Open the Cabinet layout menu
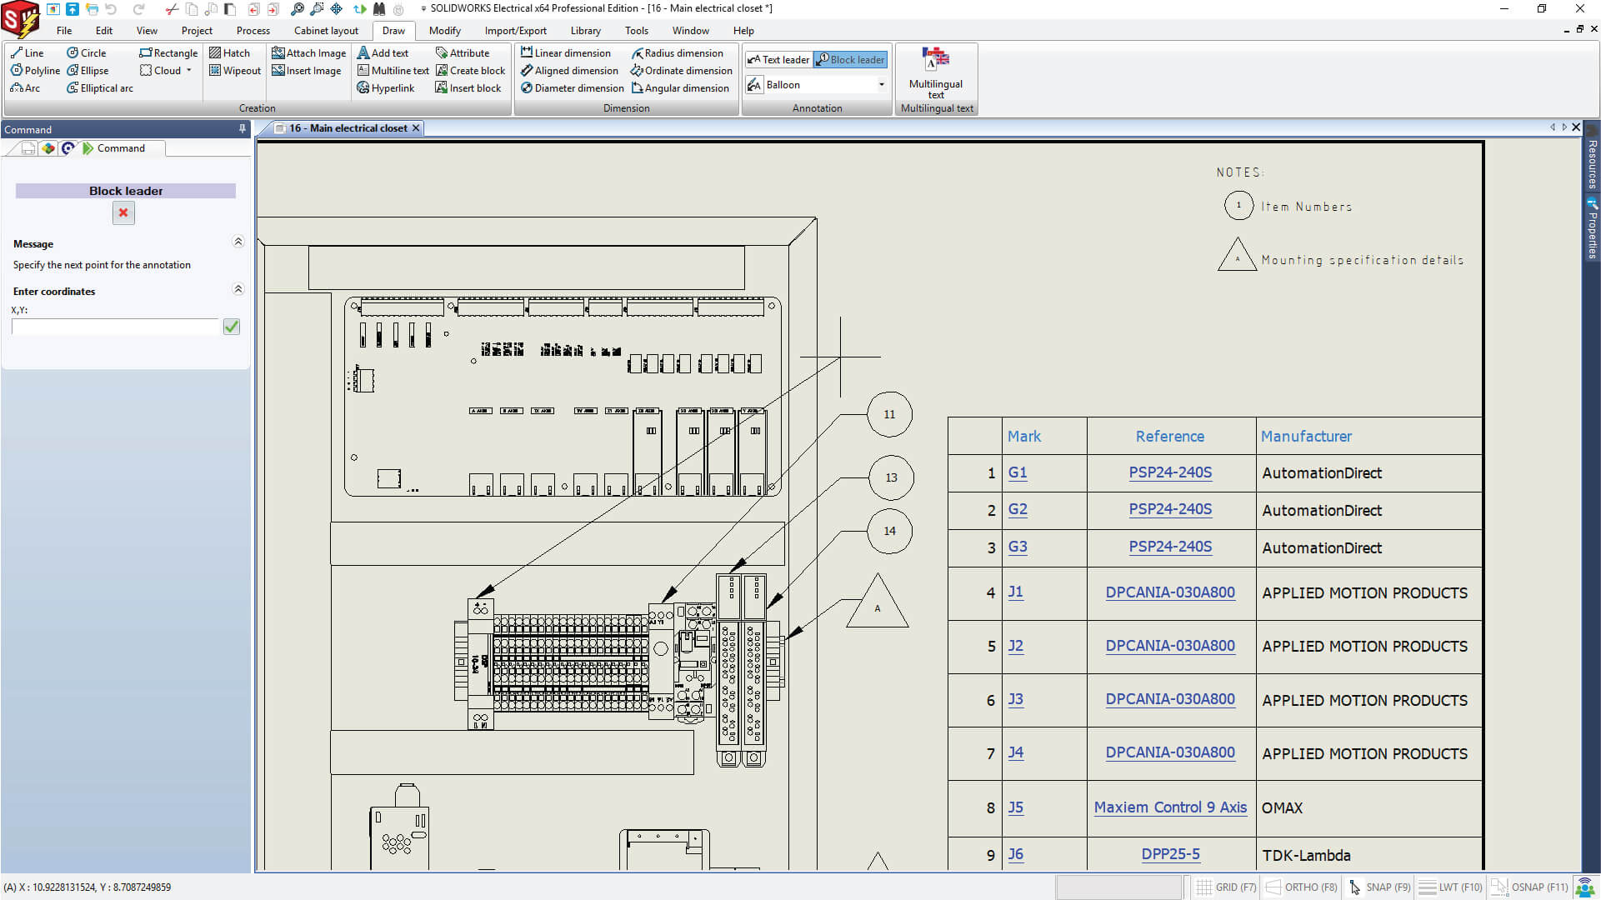This screenshot has height=900, width=1601. (x=326, y=31)
